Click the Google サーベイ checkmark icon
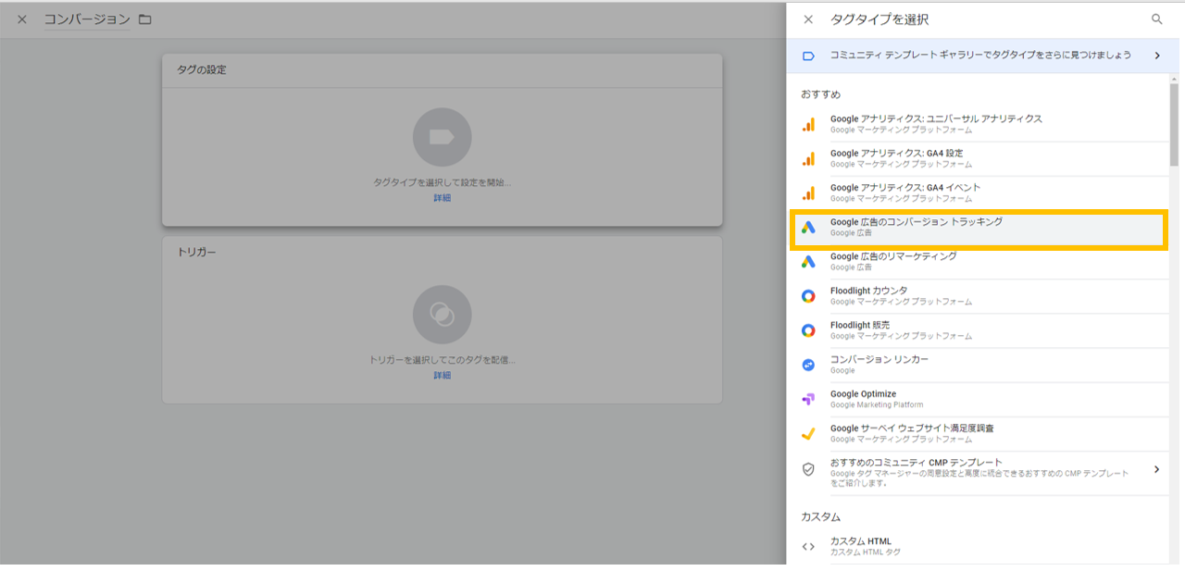The height and width of the screenshot is (571, 1185). (x=808, y=433)
